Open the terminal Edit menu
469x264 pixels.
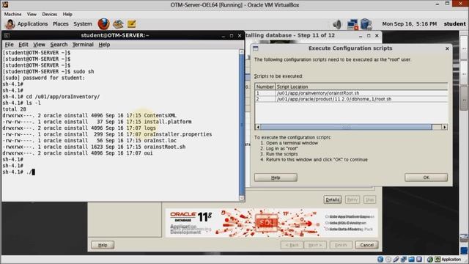(x=23, y=44)
